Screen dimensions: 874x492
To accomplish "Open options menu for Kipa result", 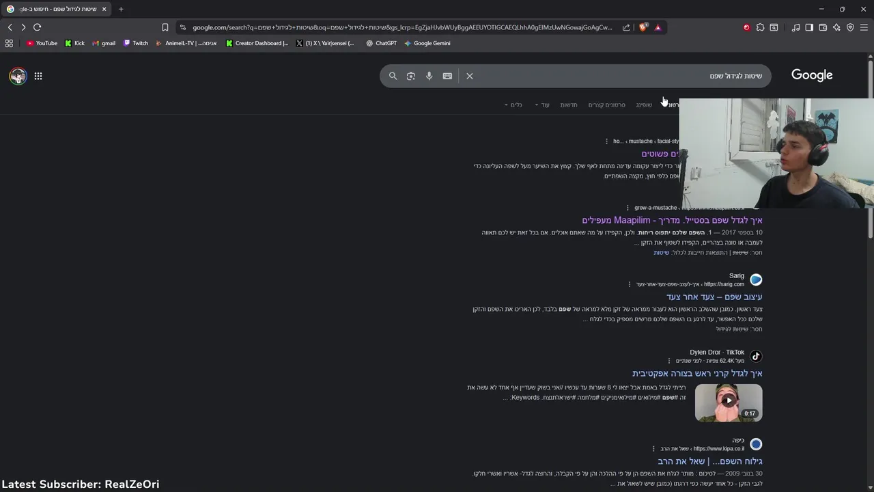I will [x=653, y=449].
